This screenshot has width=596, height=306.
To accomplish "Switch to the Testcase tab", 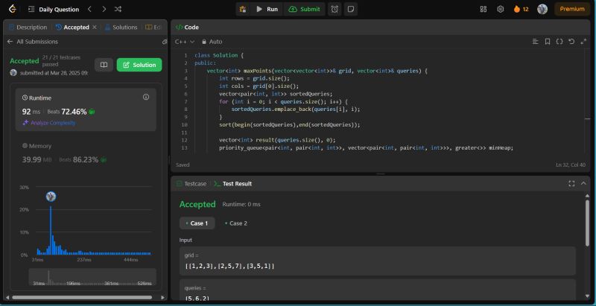I will 191,184.
